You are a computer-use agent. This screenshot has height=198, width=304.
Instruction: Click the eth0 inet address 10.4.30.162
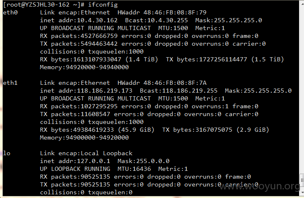coord(97,20)
